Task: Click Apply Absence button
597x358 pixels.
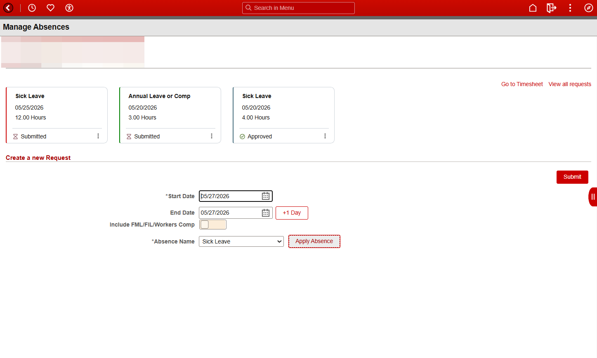Action: point(314,241)
